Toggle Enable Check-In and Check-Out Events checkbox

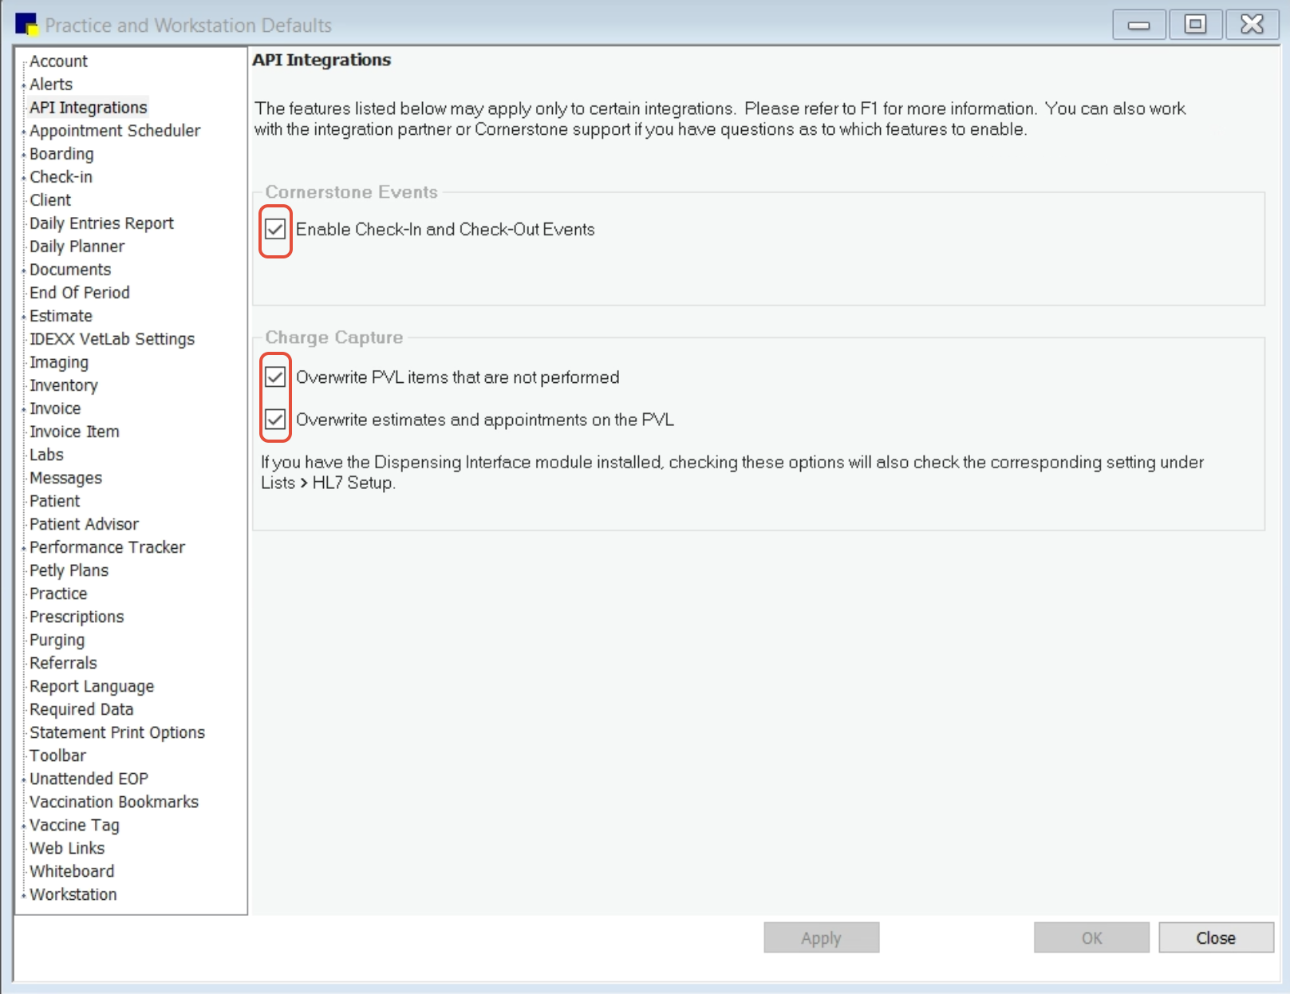point(275,230)
